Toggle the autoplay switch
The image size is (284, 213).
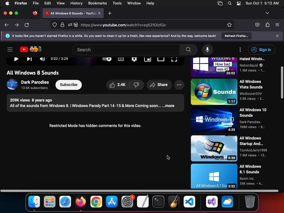pos(107,59)
